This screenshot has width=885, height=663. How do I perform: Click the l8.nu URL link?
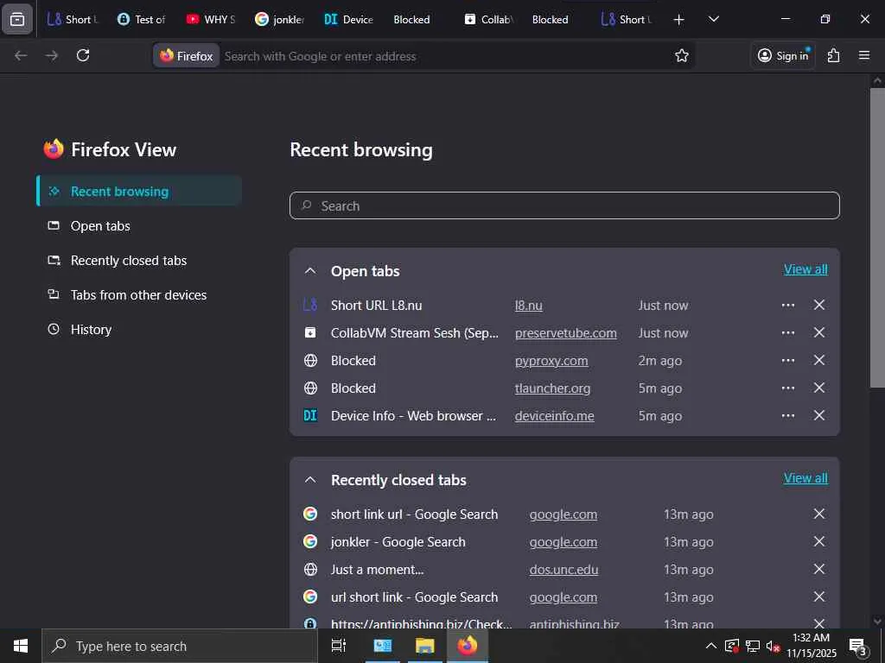(528, 306)
